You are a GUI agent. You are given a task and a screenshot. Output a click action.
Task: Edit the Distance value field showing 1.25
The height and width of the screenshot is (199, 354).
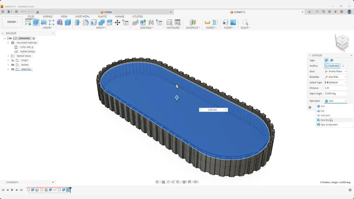(x=335, y=88)
